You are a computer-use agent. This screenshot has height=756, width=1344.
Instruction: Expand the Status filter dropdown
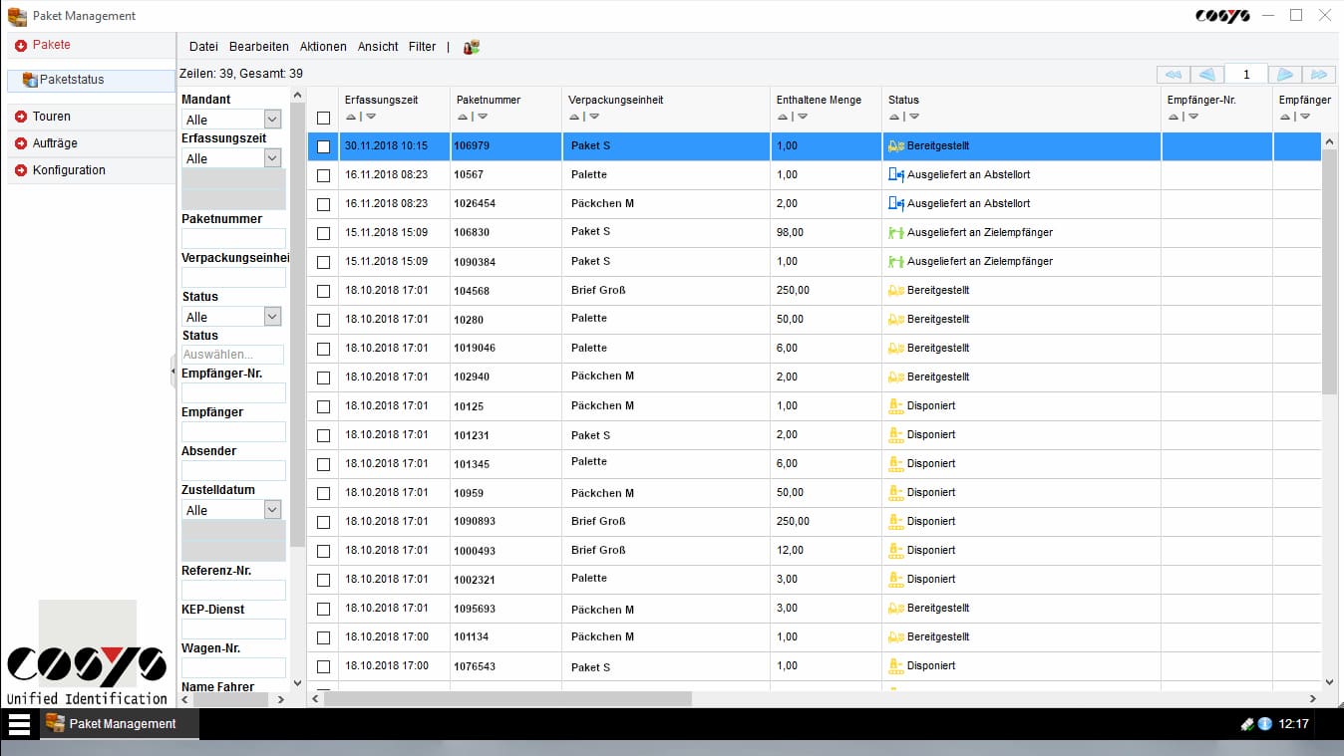coord(230,316)
